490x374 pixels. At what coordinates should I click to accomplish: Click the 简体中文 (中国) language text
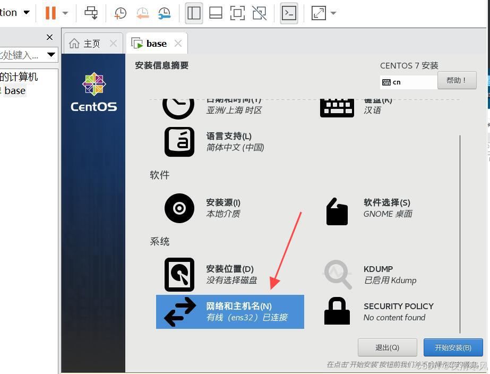pos(235,147)
